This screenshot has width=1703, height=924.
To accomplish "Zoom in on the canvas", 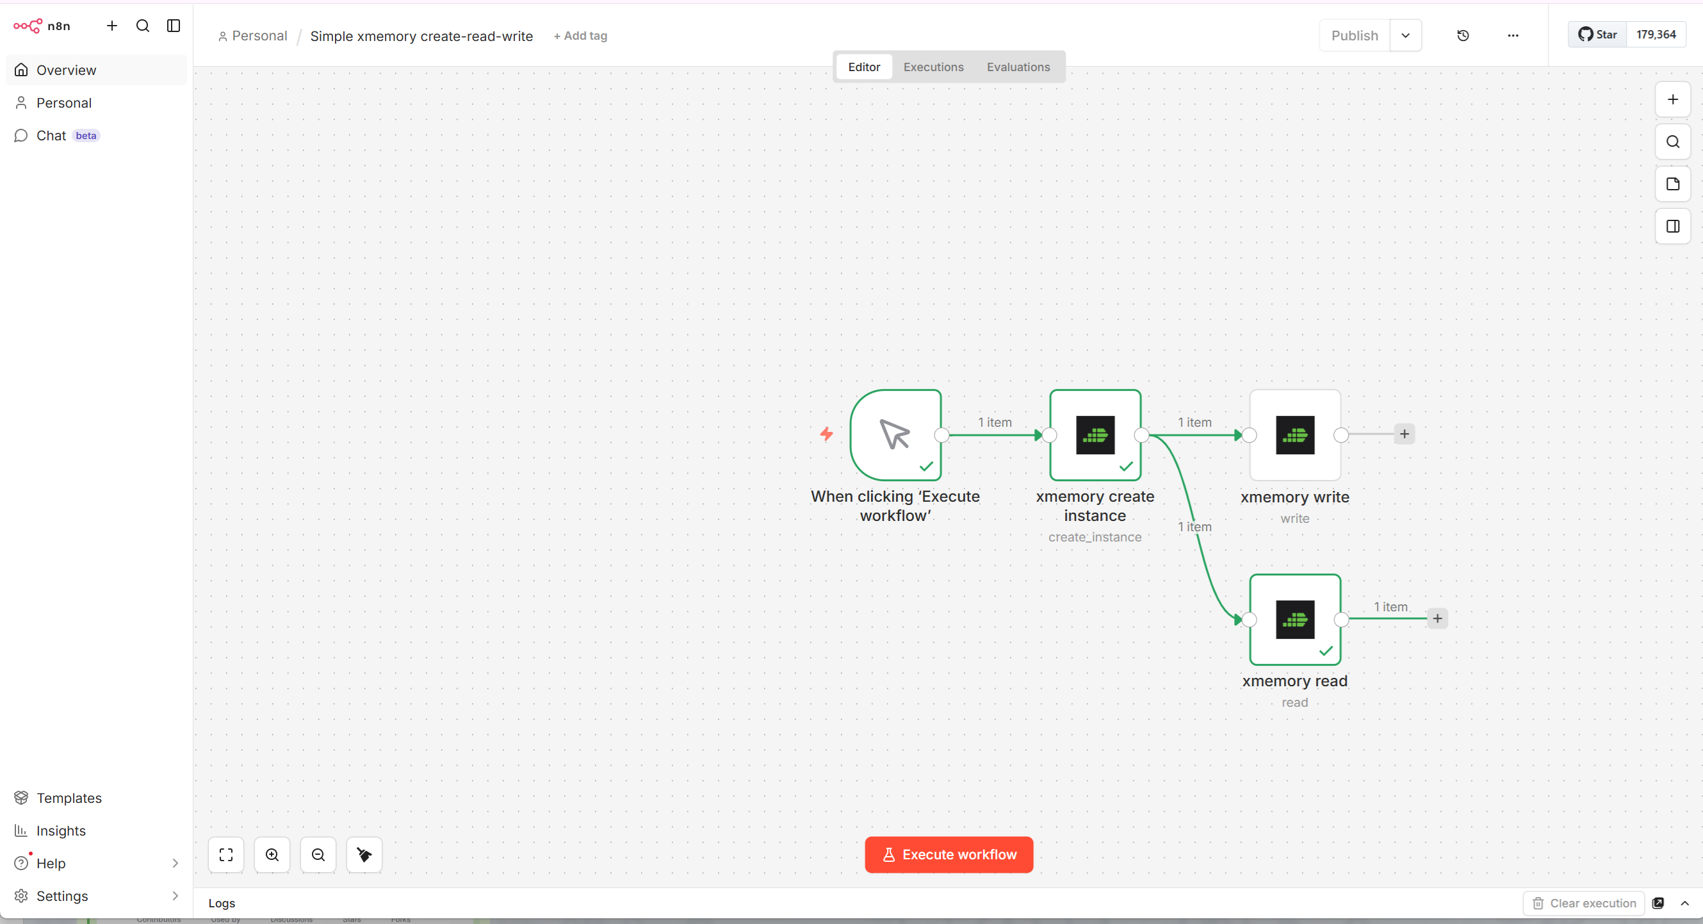I will click(272, 855).
